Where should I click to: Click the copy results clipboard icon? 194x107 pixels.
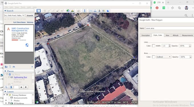[x=10, y=67]
